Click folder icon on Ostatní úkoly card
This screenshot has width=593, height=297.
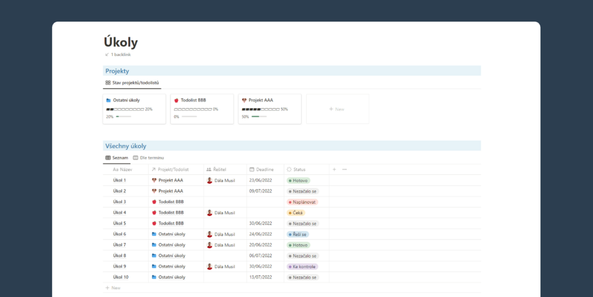coord(109,100)
